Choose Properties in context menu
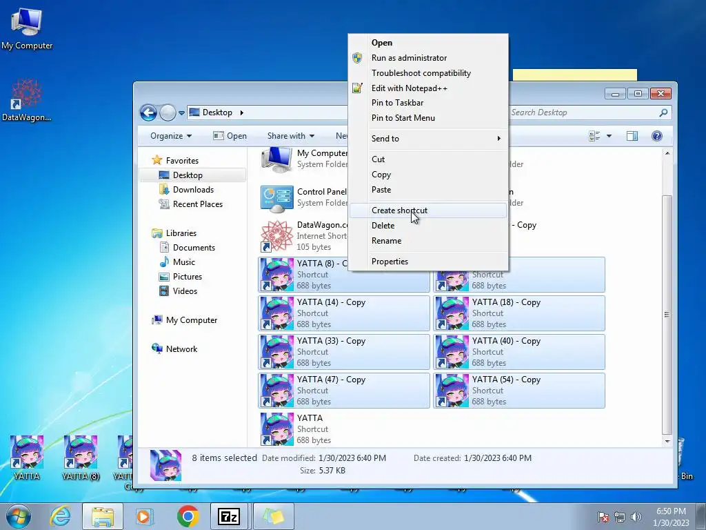The height and width of the screenshot is (530, 706). pos(428,262)
